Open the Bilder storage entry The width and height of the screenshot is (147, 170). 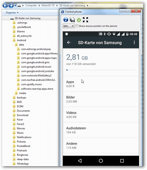(x=101, y=99)
